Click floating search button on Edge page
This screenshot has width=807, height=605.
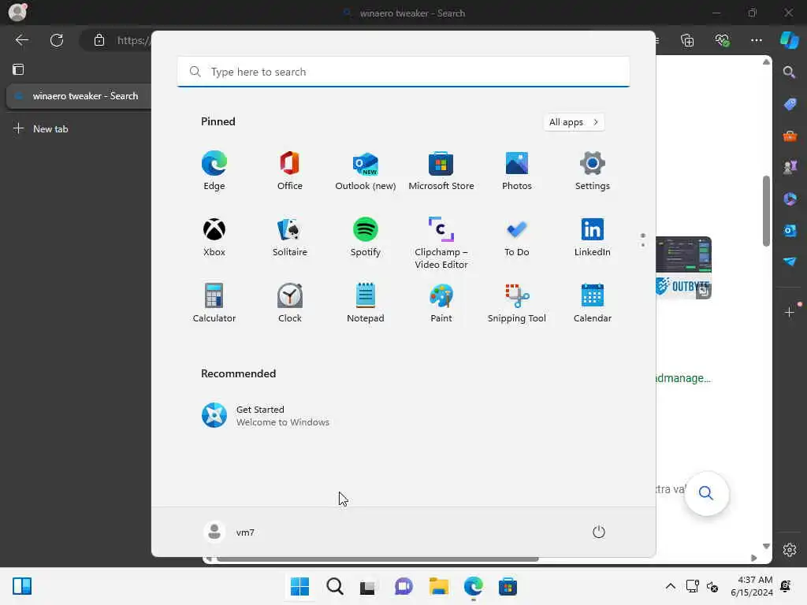pos(706,493)
